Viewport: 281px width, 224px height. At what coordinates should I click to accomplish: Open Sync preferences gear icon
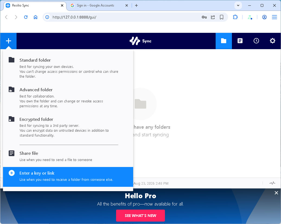273,41
